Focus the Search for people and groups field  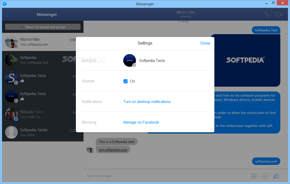point(43,27)
